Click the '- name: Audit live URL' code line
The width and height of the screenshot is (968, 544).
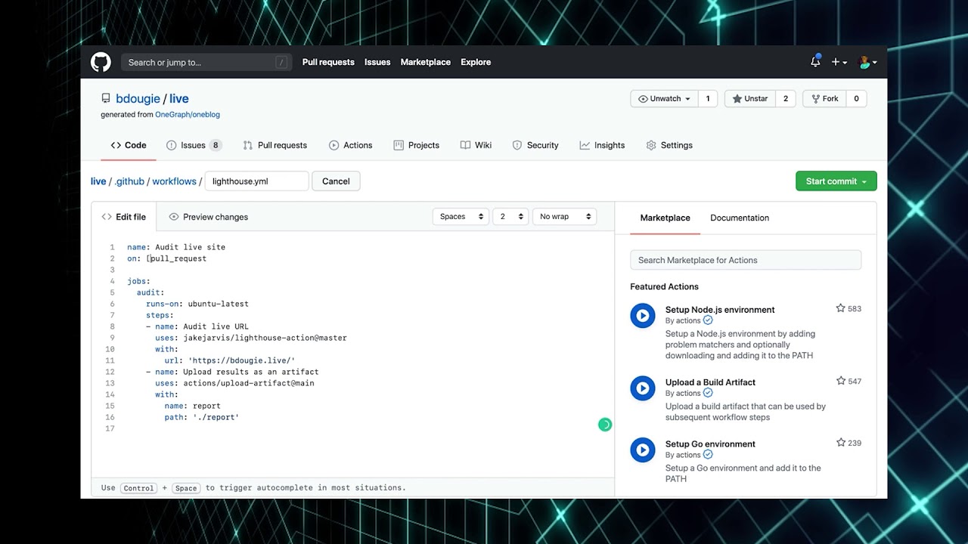tap(197, 326)
